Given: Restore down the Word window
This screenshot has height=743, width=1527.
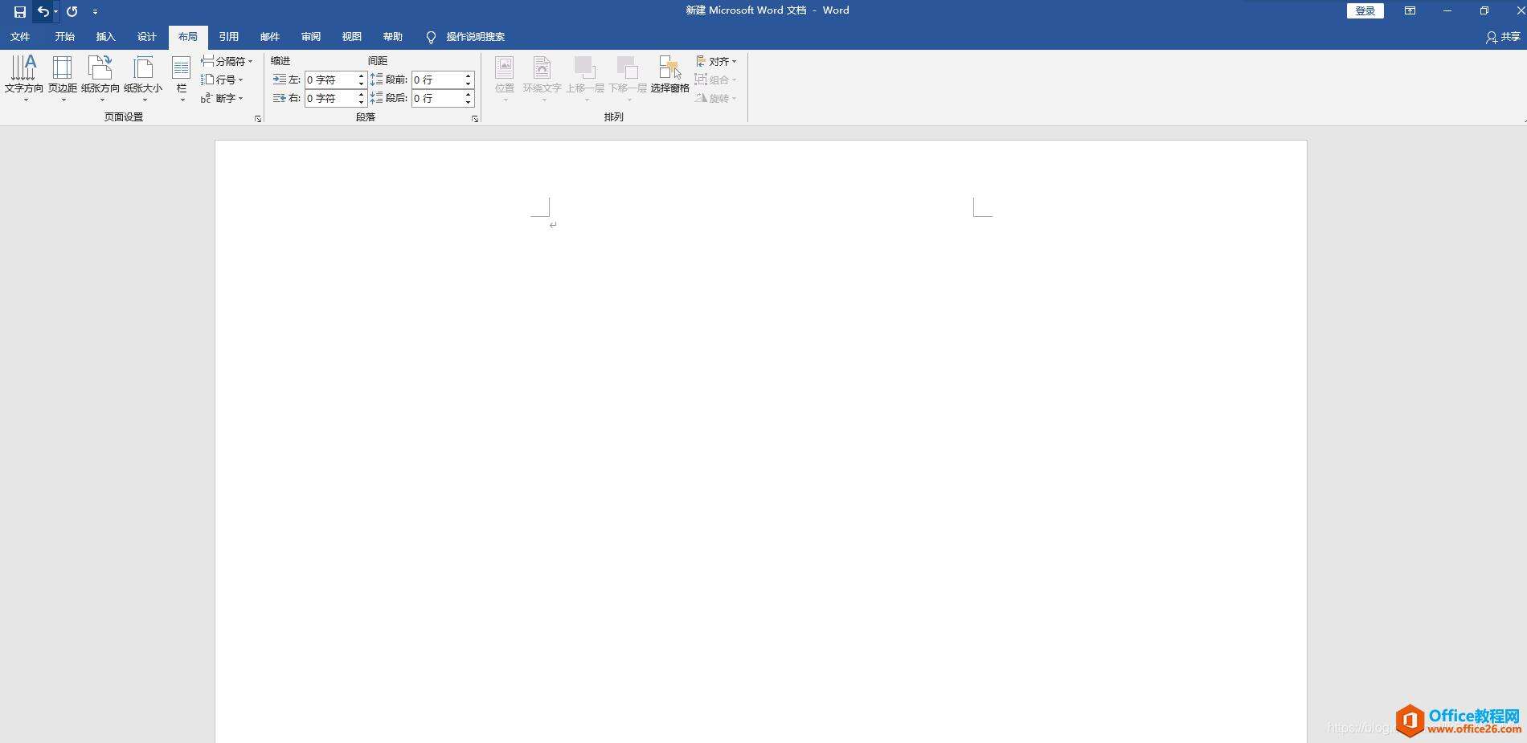Looking at the screenshot, I should (x=1484, y=11).
